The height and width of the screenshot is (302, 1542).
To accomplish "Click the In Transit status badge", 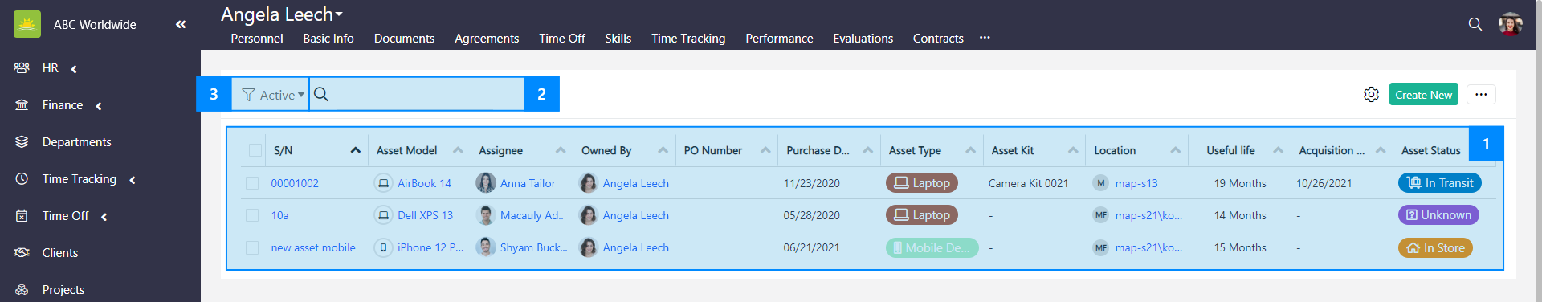I will click(x=1440, y=183).
